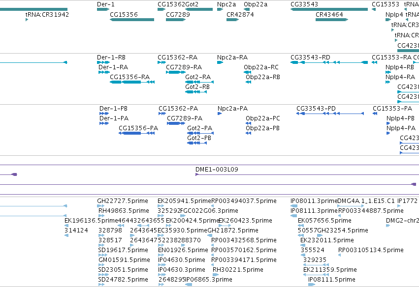The width and height of the screenshot is (419, 287).
Task: Select the RP003344887.5prime EST label
Action: pyautogui.click(x=371, y=211)
